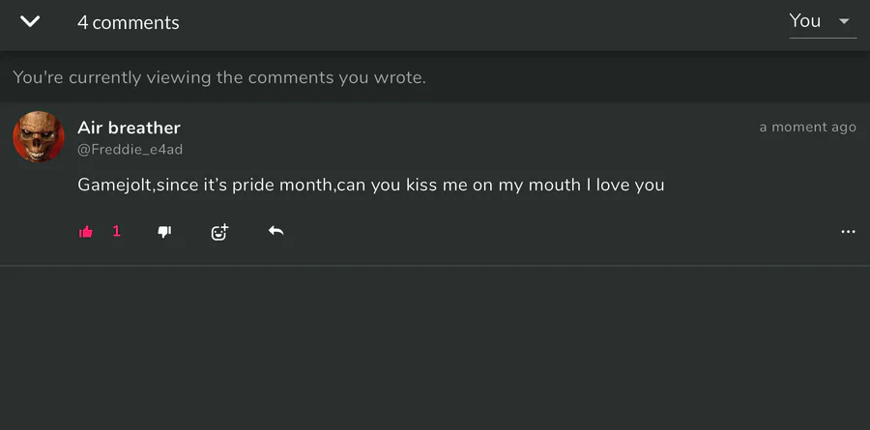Screen dimensions: 870x430
Task: Click the 'You're currently viewing' notice banner
Action: pos(435,77)
